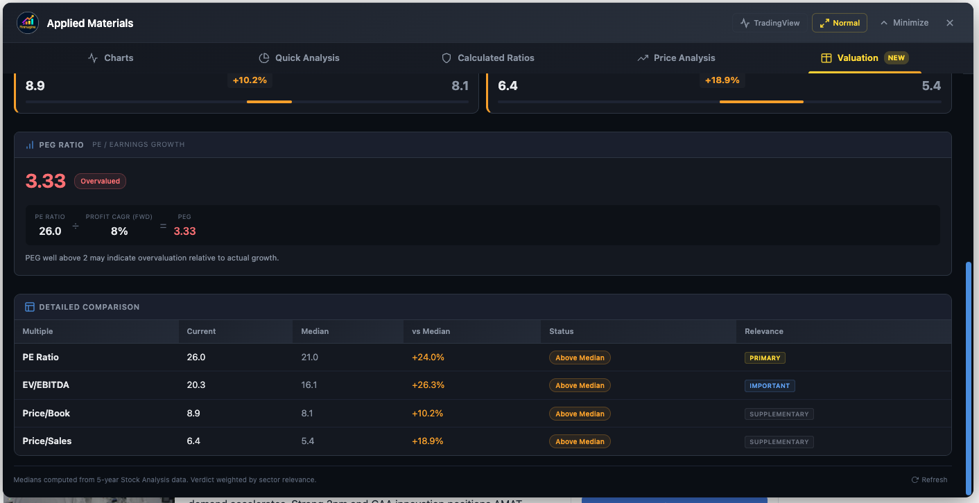Collapse the panel via Minimize control
The width and height of the screenshot is (979, 503).
click(904, 22)
